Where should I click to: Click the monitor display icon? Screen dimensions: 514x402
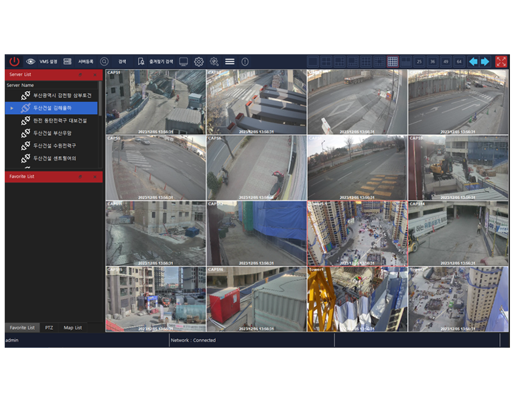(x=183, y=61)
